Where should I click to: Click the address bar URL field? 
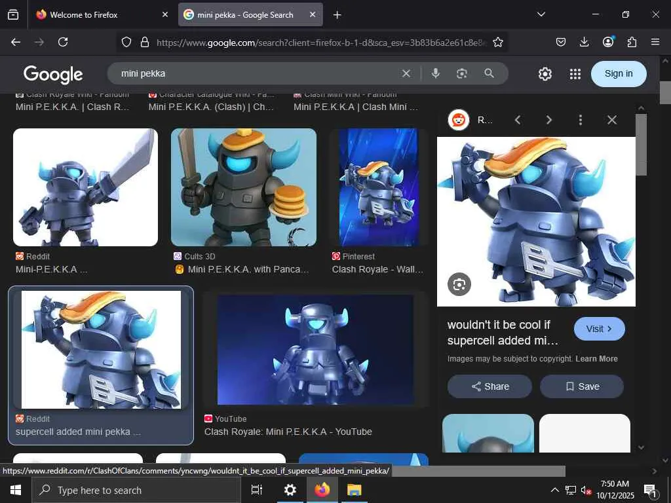[x=321, y=43]
